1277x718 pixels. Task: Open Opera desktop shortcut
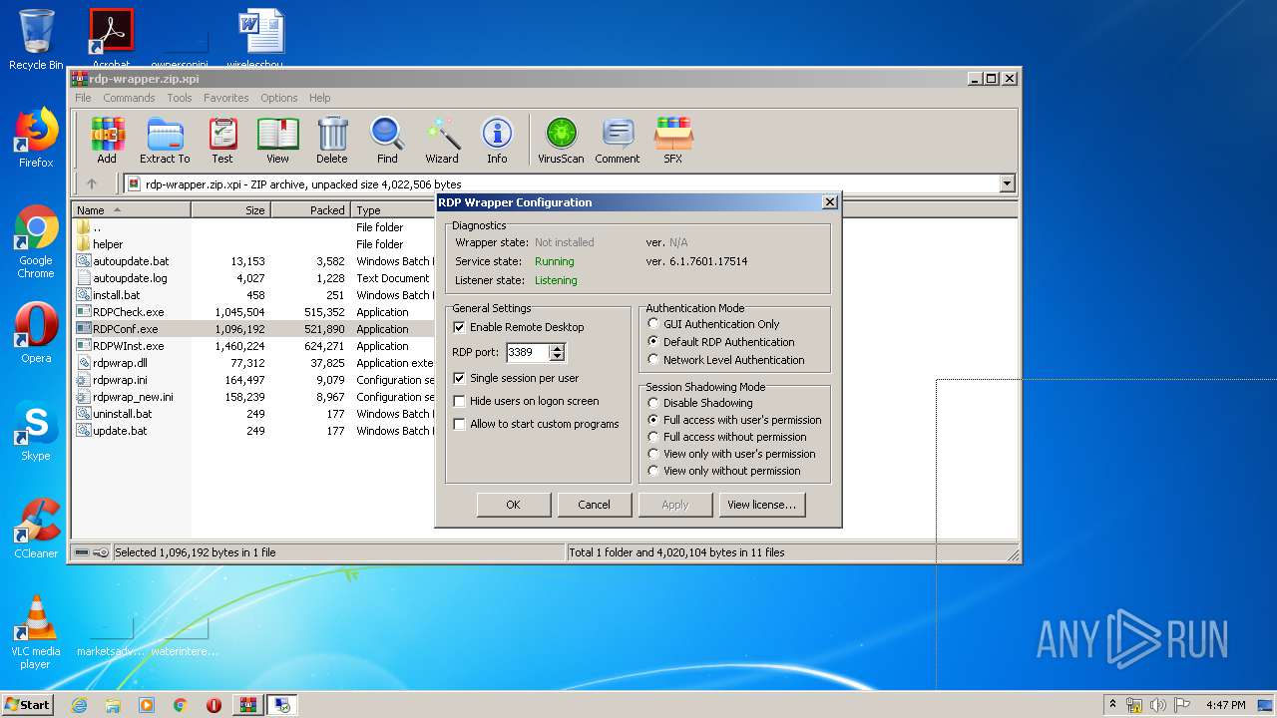pyautogui.click(x=36, y=333)
